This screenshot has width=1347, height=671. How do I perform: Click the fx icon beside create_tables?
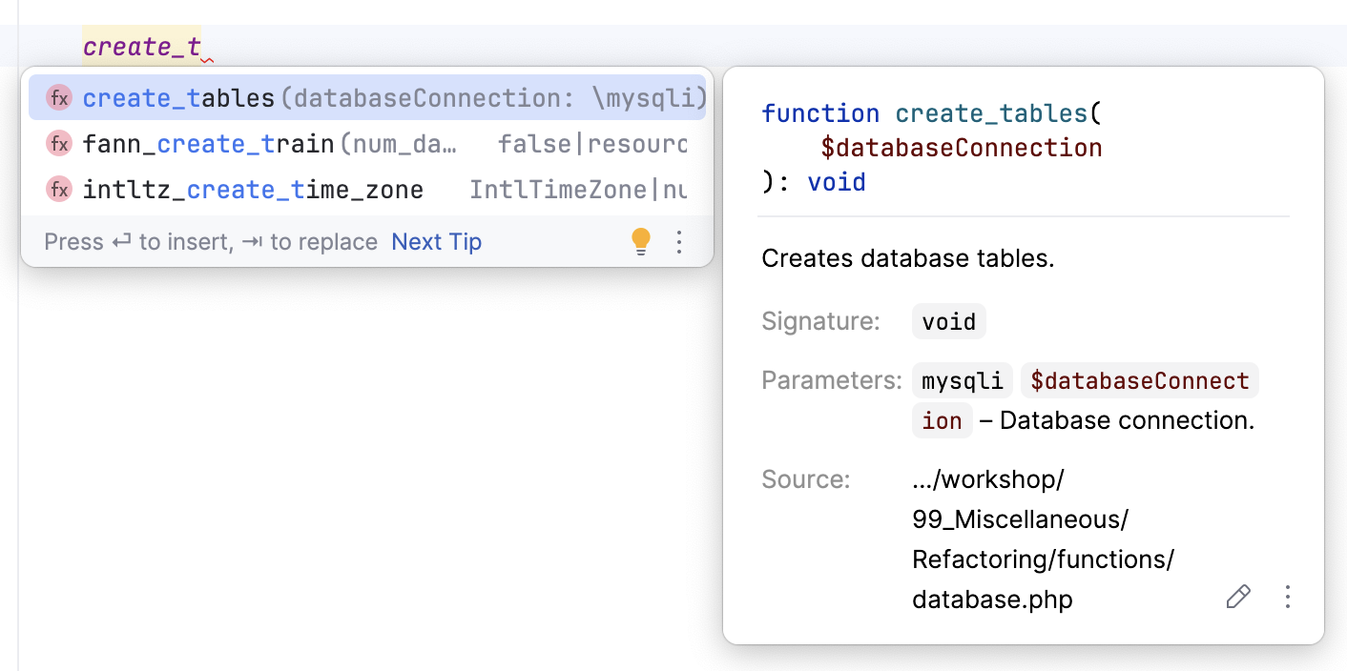(x=58, y=97)
